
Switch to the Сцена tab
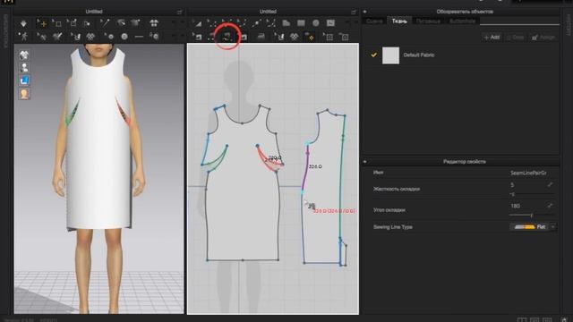pos(374,21)
